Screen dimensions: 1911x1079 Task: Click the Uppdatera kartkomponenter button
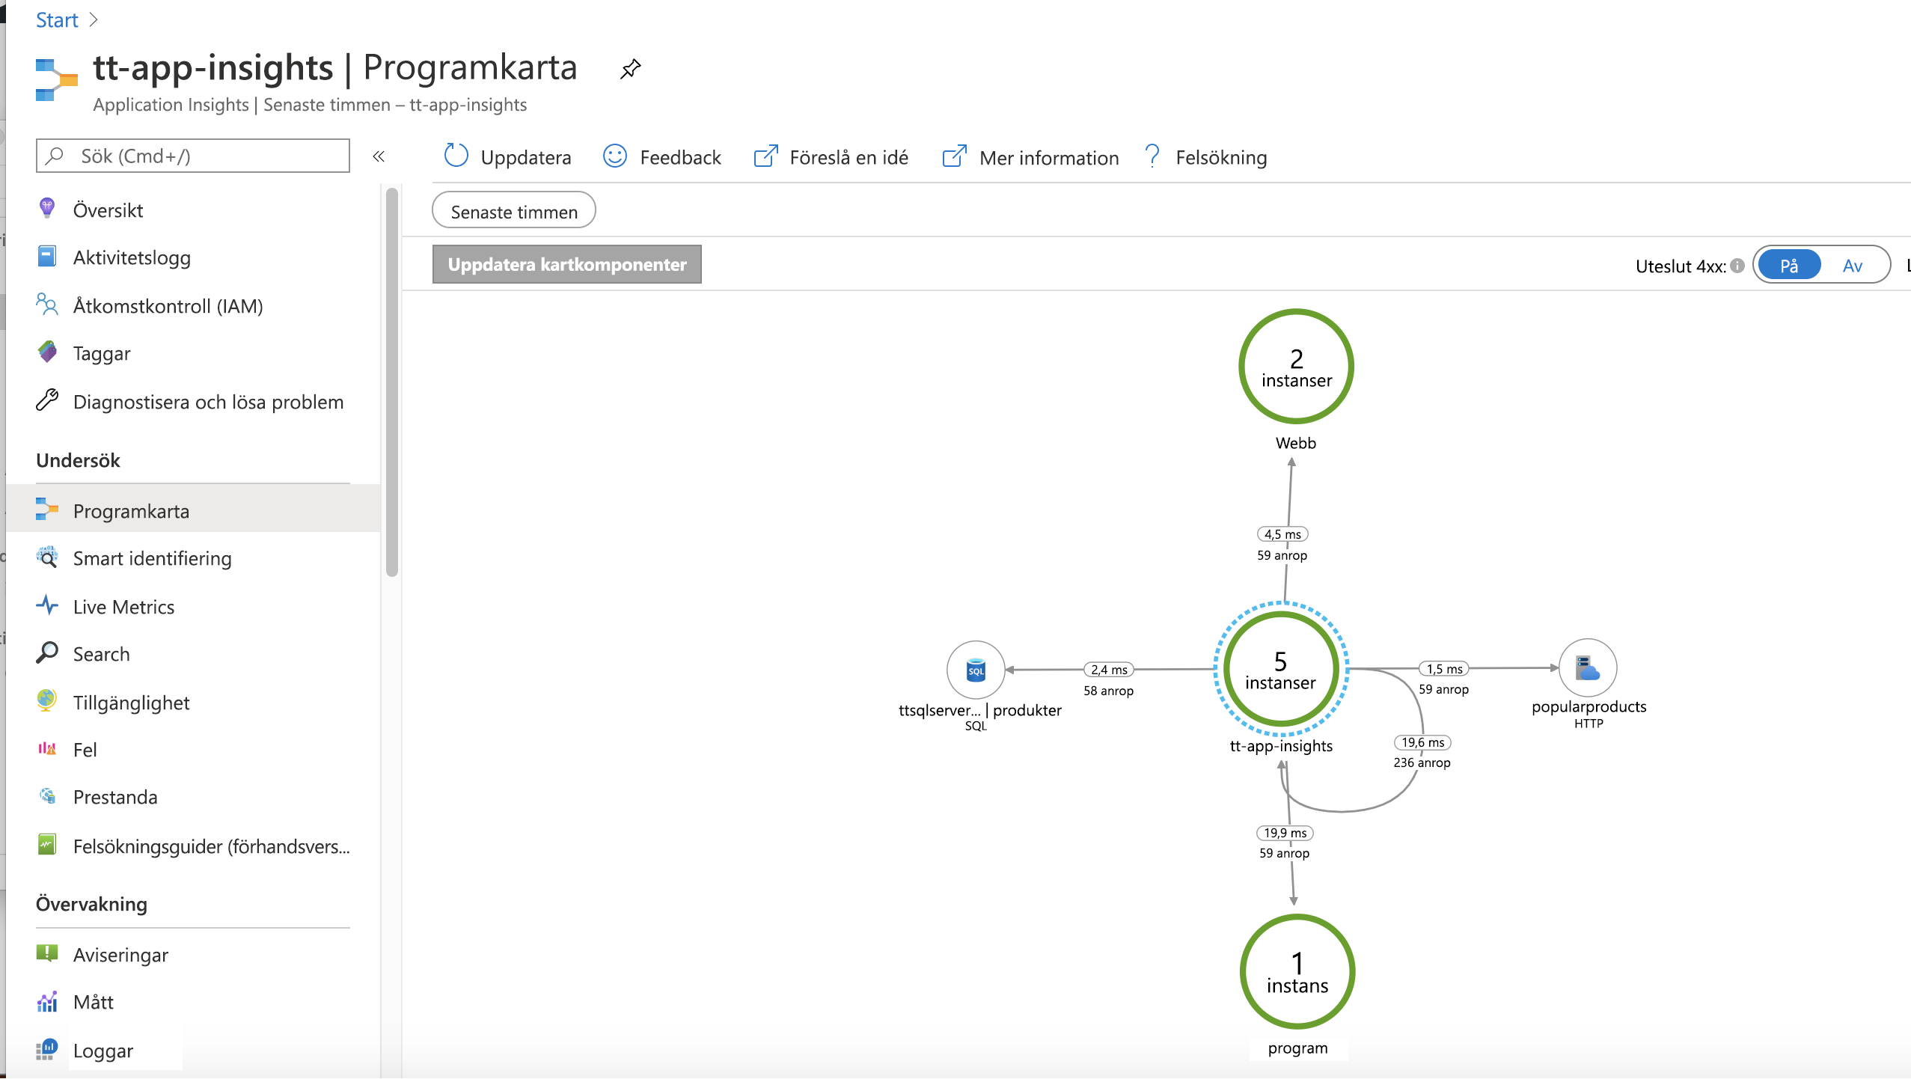[567, 264]
